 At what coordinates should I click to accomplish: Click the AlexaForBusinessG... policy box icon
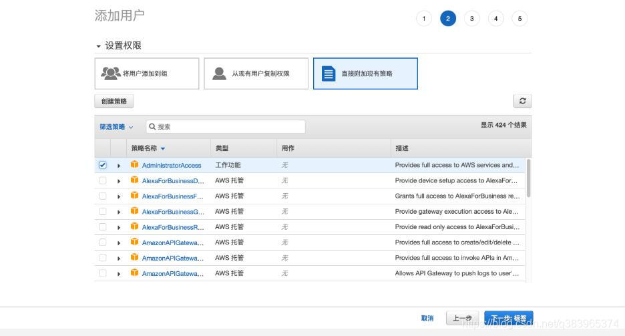pos(135,211)
